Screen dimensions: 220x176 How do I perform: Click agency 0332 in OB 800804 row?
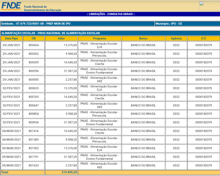tap(176, 114)
